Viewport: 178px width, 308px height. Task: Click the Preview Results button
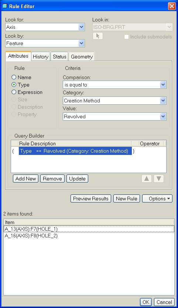point(91,199)
